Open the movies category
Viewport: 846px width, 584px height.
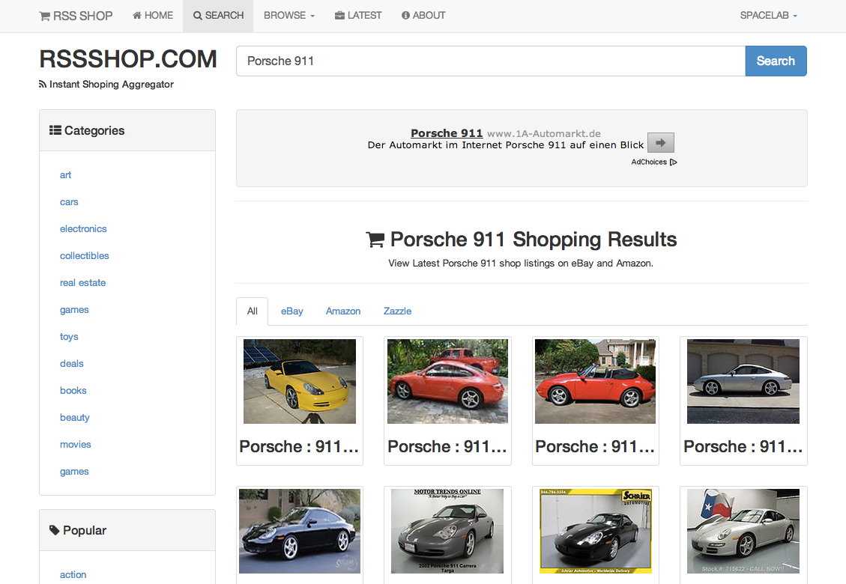click(x=76, y=444)
